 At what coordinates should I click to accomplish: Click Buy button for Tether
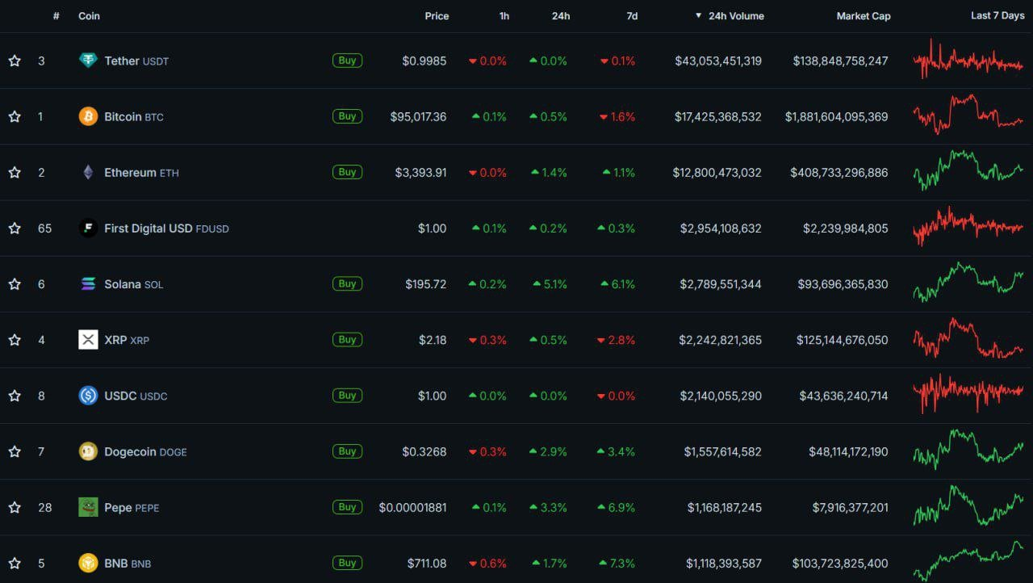(347, 61)
